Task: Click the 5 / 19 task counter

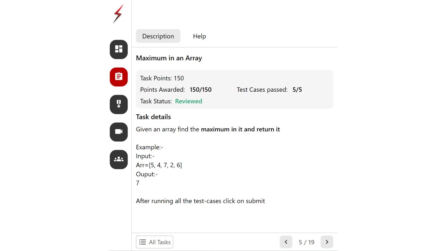Action: (x=307, y=242)
